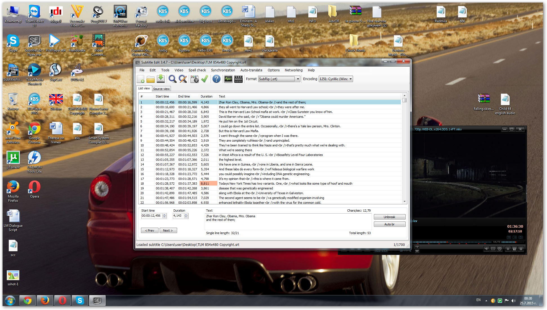The height and width of the screenshot is (310, 547).
Task: Click the New subtitle file icon
Action: coord(141,79)
